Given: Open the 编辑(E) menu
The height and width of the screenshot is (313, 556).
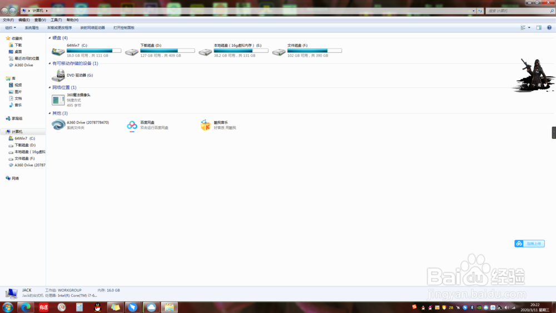Looking at the screenshot, I should [x=24, y=20].
